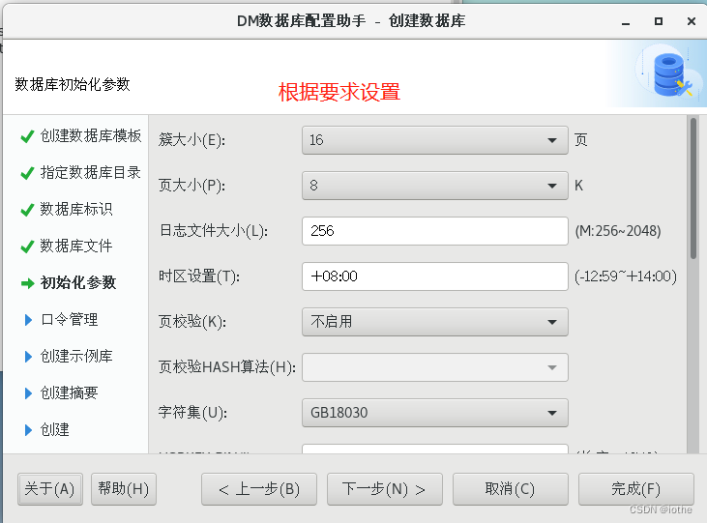Viewport: 707px width, 523px height.
Task: Click the (M:256~2048) range hint
Action: [x=618, y=231]
